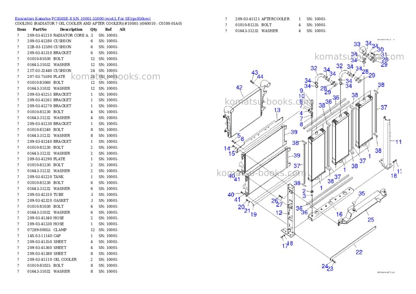Image resolution: width=416 pixels, height=294 pixels.
Task: Click callout 12 beside the vertical bracket
Action: pyautogui.click(x=279, y=212)
